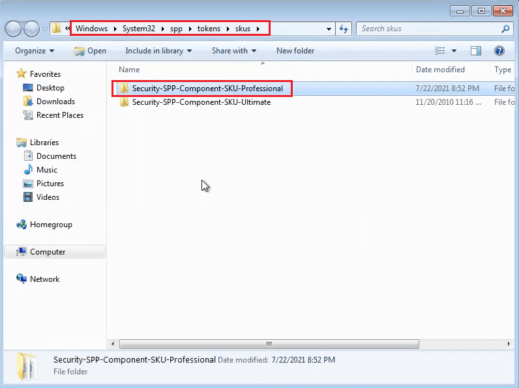This screenshot has height=388, width=519.
Task: Open the Documents library
Action: [x=56, y=156]
